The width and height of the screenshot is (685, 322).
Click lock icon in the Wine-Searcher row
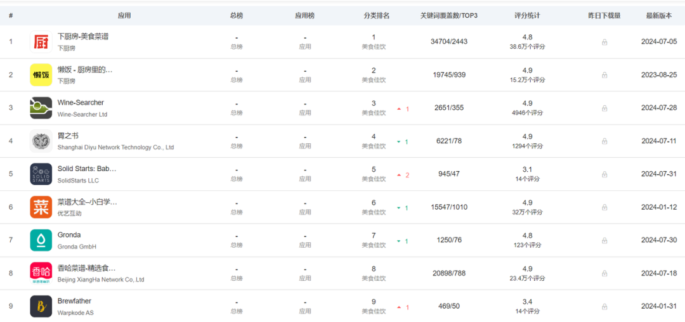point(604,108)
